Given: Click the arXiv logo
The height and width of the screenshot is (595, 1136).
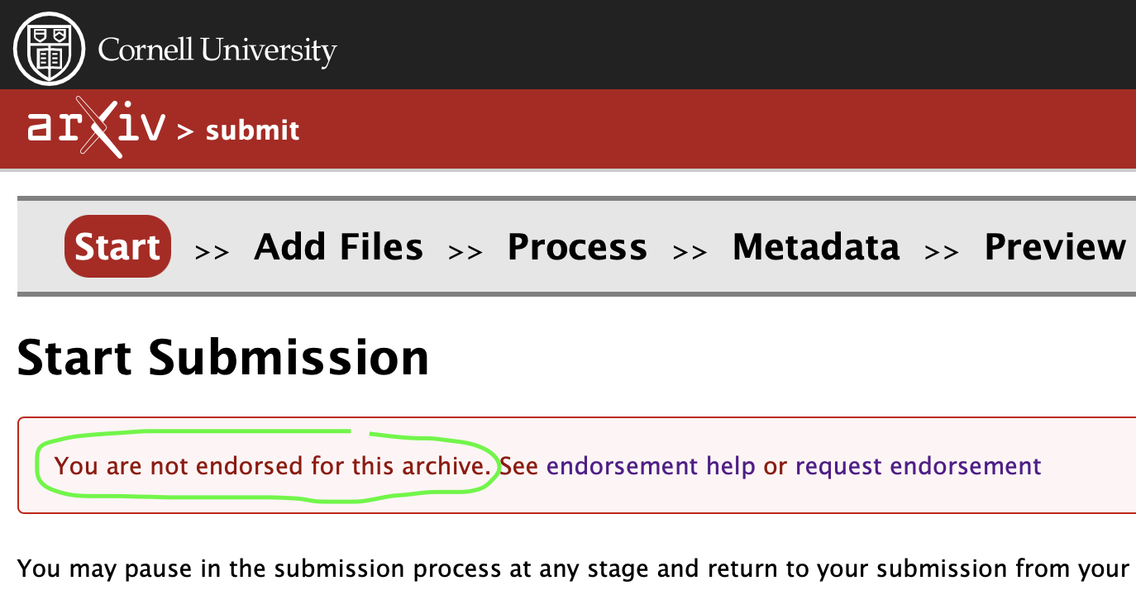Looking at the screenshot, I should pos(96,130).
